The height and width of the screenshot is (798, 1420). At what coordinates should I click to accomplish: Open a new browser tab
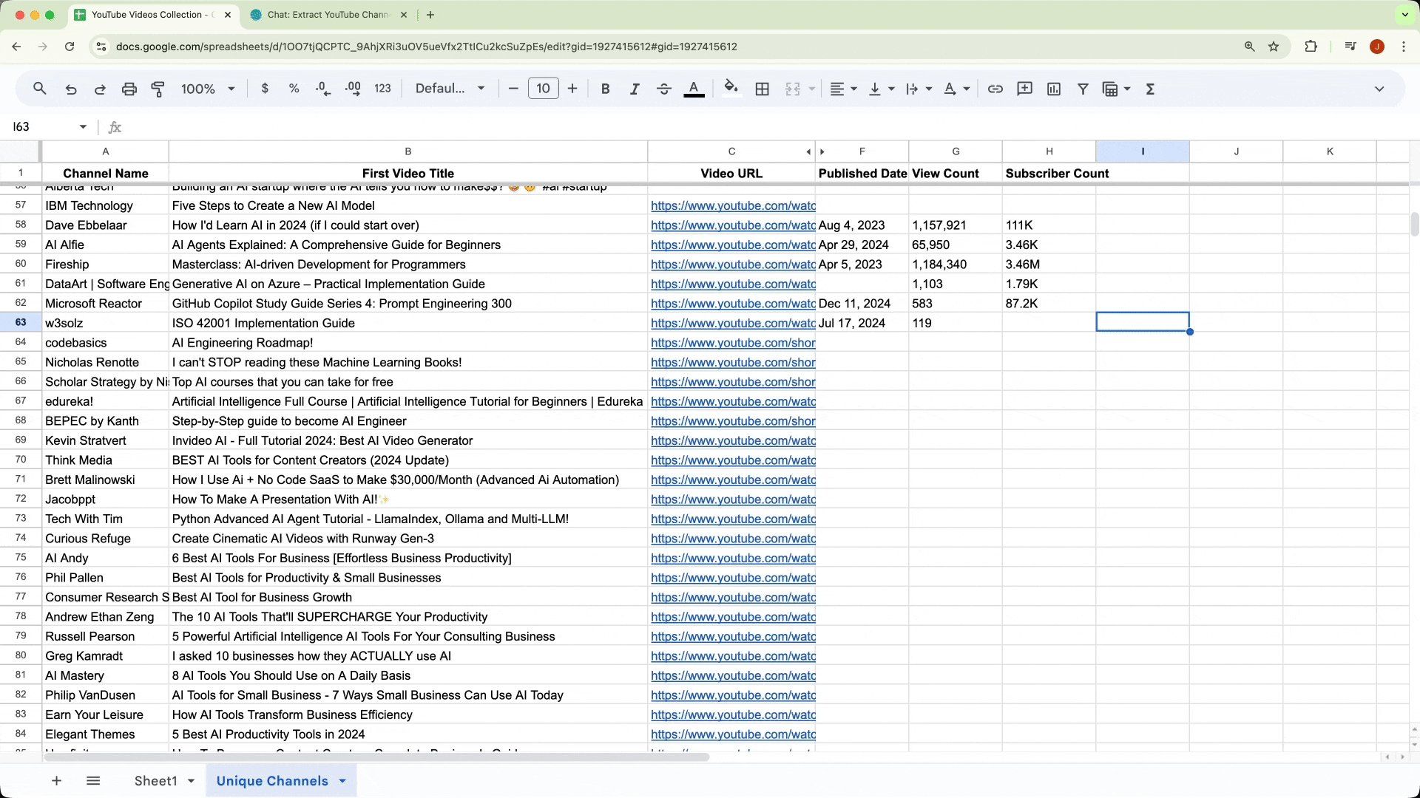430,15
